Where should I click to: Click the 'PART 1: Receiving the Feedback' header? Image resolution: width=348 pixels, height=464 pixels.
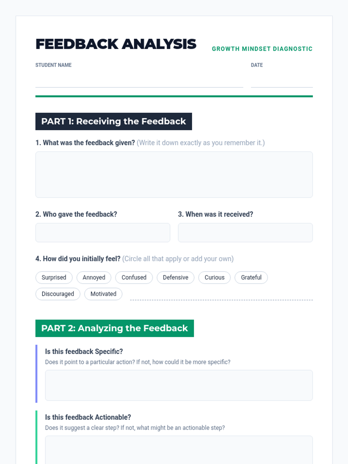click(114, 122)
